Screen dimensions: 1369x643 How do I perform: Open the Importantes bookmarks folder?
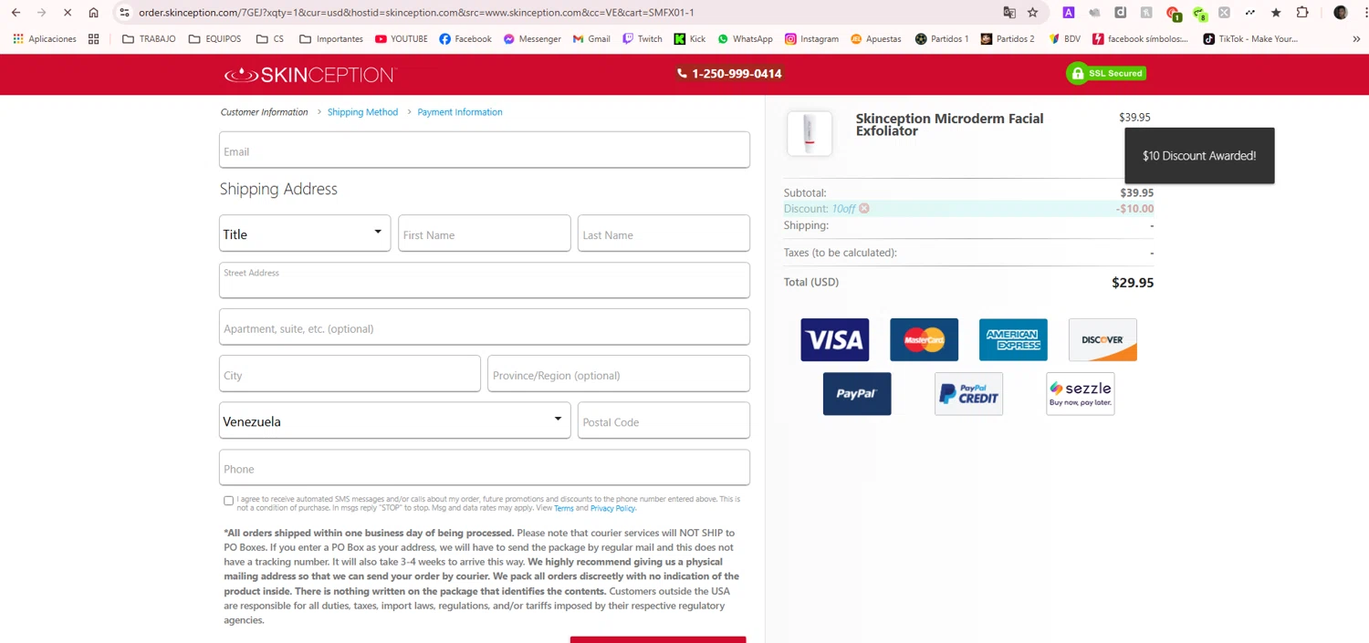(x=331, y=39)
